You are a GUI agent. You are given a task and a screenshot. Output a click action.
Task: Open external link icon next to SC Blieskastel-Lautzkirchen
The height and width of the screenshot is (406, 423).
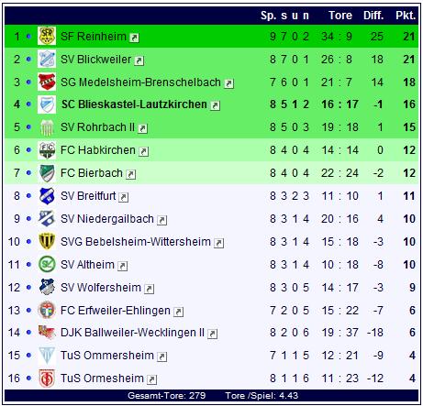[x=216, y=105]
